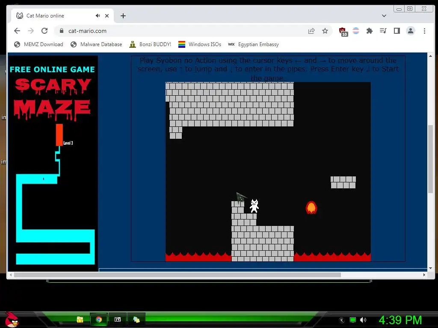Image resolution: width=438 pixels, height=328 pixels.
Task: Expand the tab search chevron
Action: [x=384, y=16]
